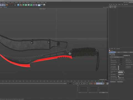Click the Scale Project button
133x100 pixels.
pos(117,57)
